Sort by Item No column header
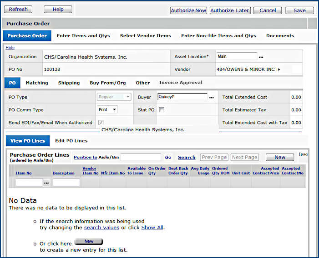The height and width of the screenshot is (258, 319). tap(24, 173)
